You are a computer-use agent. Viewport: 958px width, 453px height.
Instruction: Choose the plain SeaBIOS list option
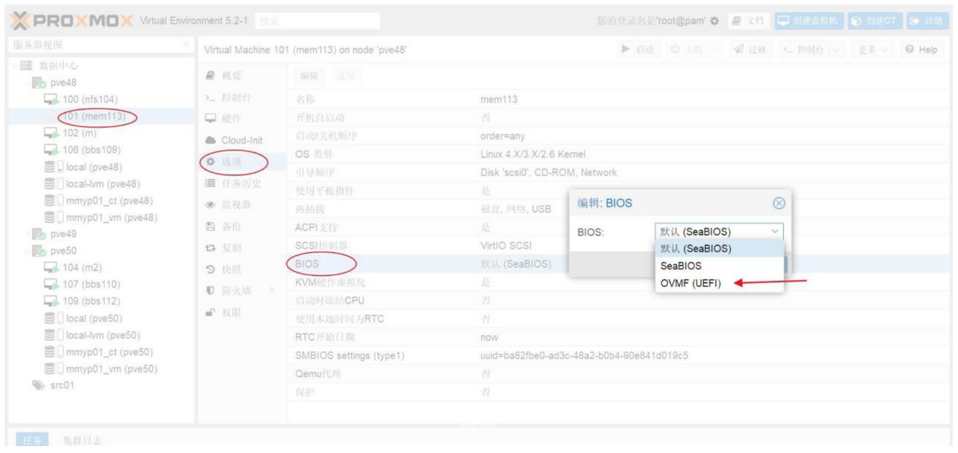point(719,266)
